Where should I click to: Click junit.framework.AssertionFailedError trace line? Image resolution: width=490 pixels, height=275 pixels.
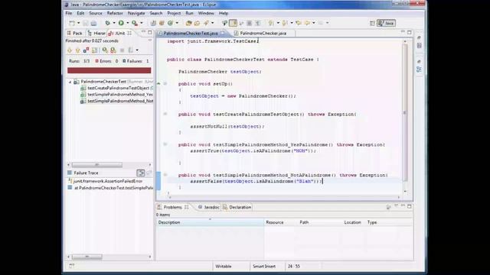pyautogui.click(x=105, y=181)
